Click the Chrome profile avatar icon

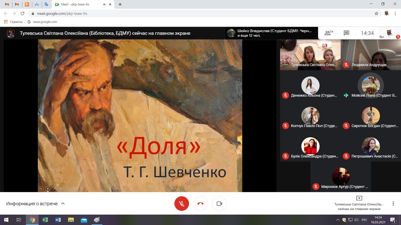pyautogui.click(x=387, y=14)
